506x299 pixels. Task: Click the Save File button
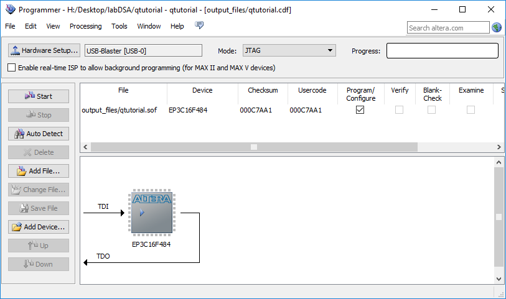pos(39,208)
